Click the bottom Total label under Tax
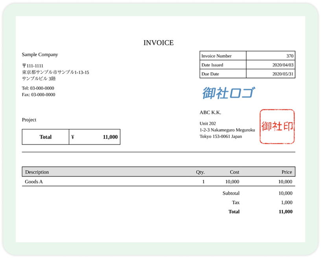321x258 pixels. [x=234, y=212]
